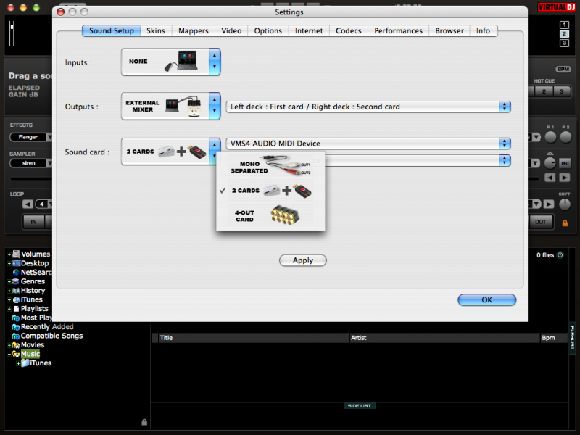The width and height of the screenshot is (580, 435).
Task: Click the Volumes drive icon in browser tree
Action: [x=16, y=254]
